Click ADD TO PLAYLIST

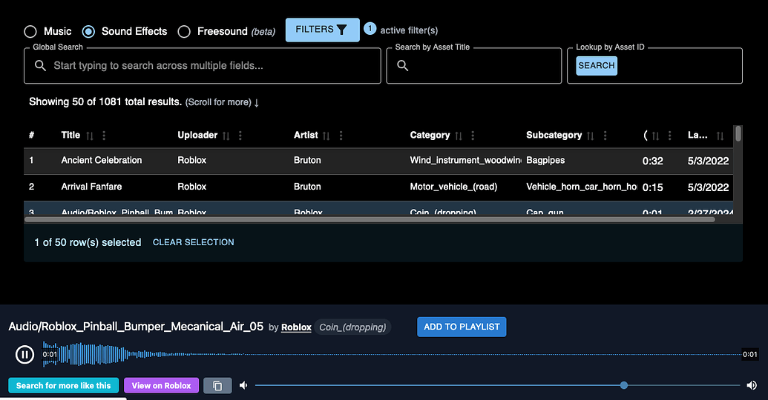[462, 327]
